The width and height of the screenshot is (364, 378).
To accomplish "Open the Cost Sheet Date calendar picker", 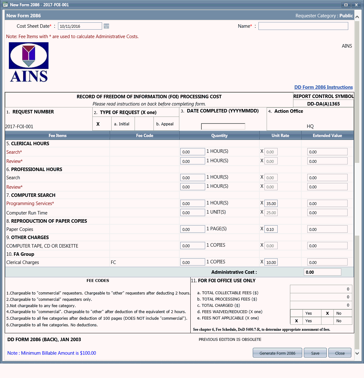I will pos(106,26).
